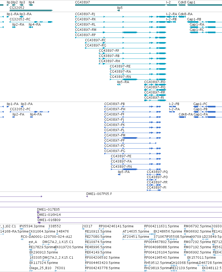This screenshot has height=272, width=222.
Task: Click the Ilp5-PA protein label
Action: [x=124, y=172]
